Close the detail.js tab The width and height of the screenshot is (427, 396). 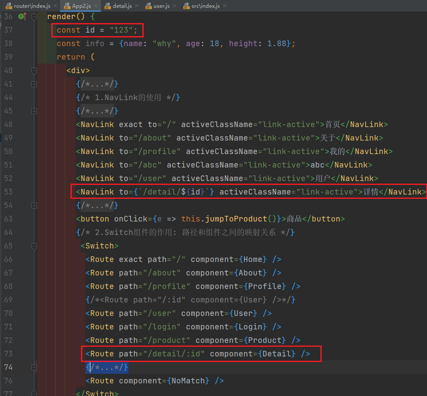pyautogui.click(x=137, y=6)
